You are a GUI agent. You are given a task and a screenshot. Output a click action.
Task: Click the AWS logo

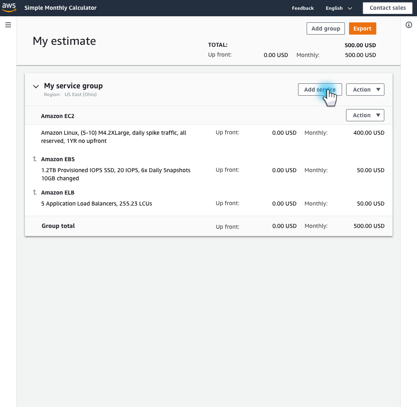pyautogui.click(x=9, y=8)
